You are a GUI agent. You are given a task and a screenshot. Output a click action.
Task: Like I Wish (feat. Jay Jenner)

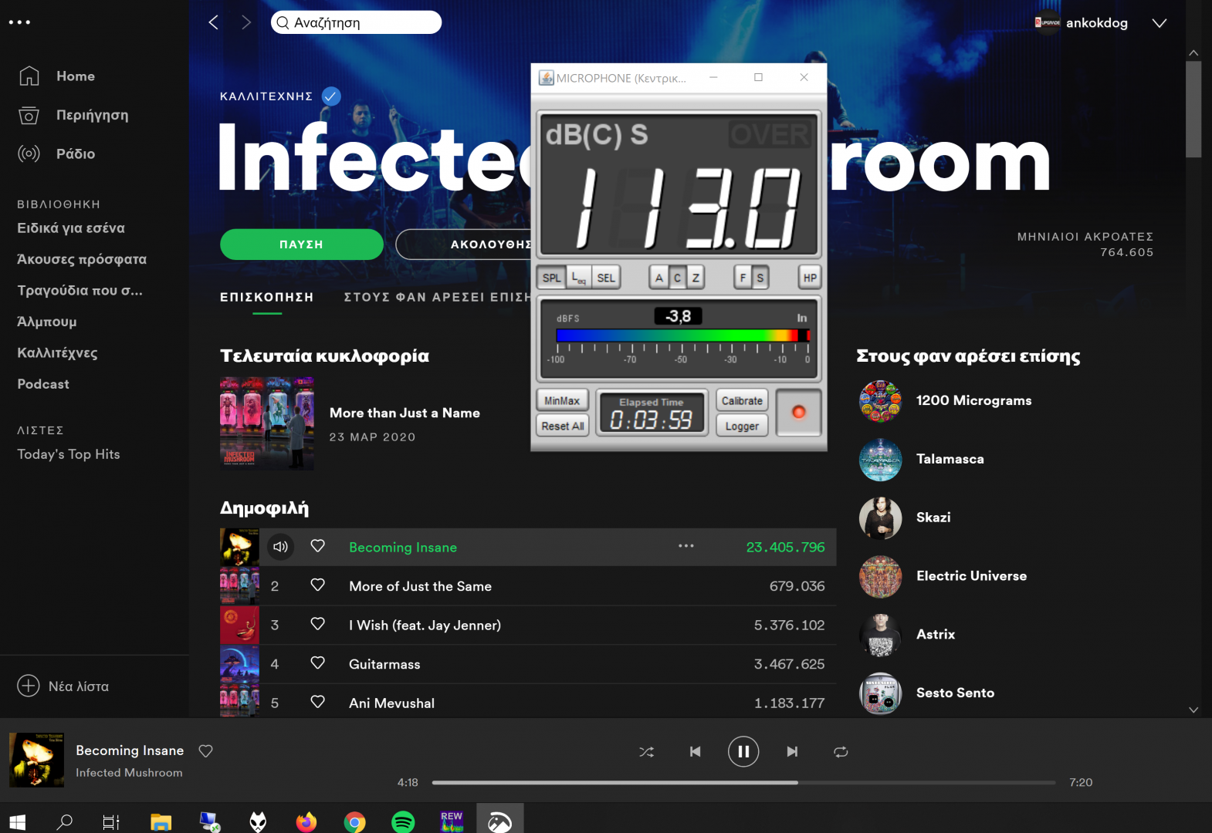click(x=317, y=624)
